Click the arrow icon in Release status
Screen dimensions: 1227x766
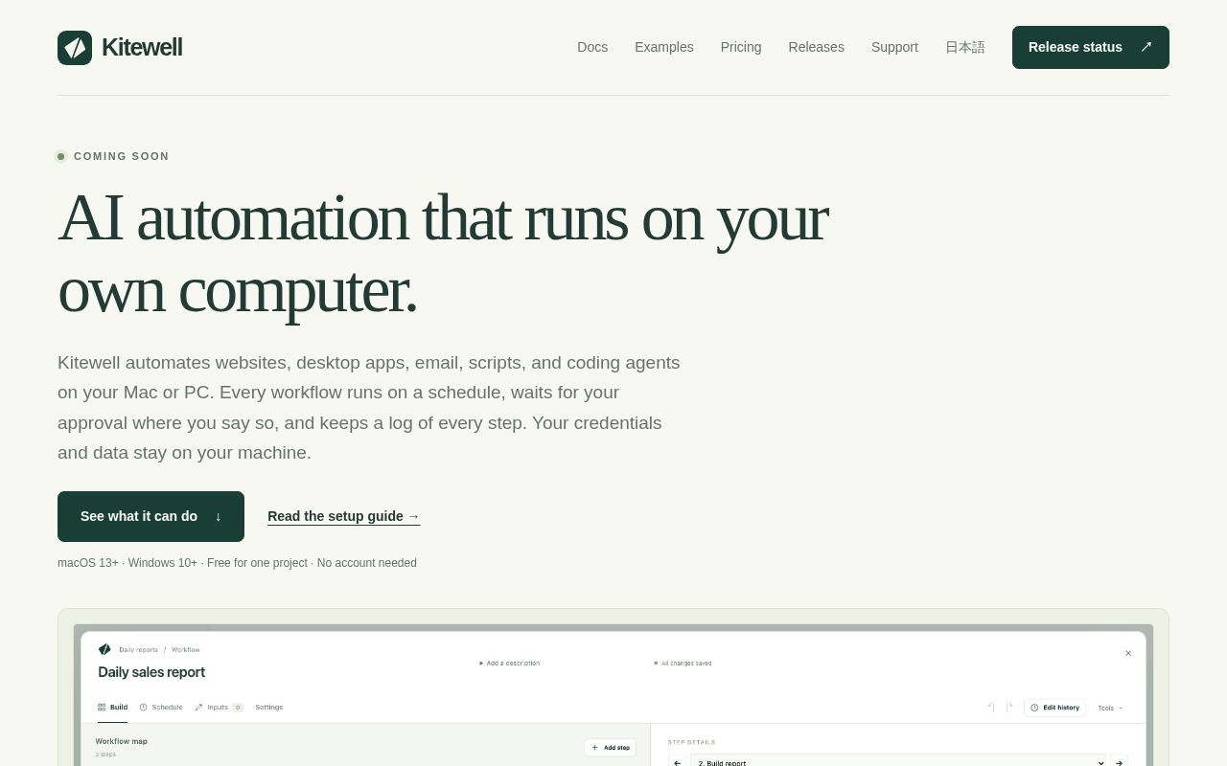[x=1146, y=47]
